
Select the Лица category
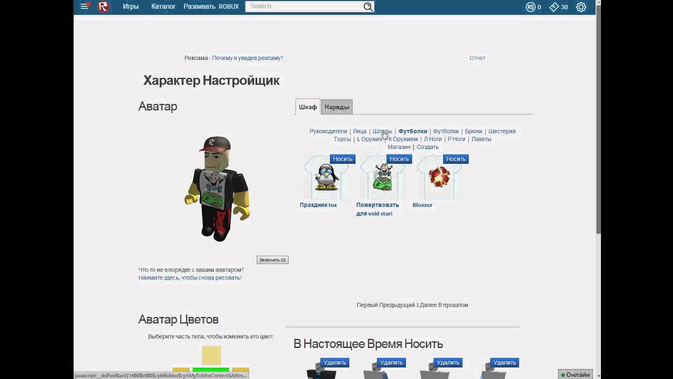pos(360,131)
